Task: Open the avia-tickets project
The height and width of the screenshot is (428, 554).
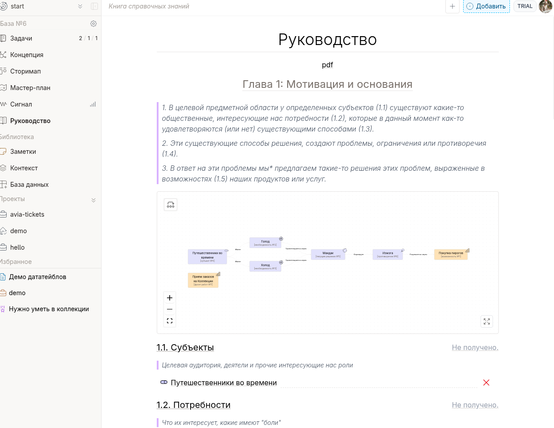Action: point(27,214)
